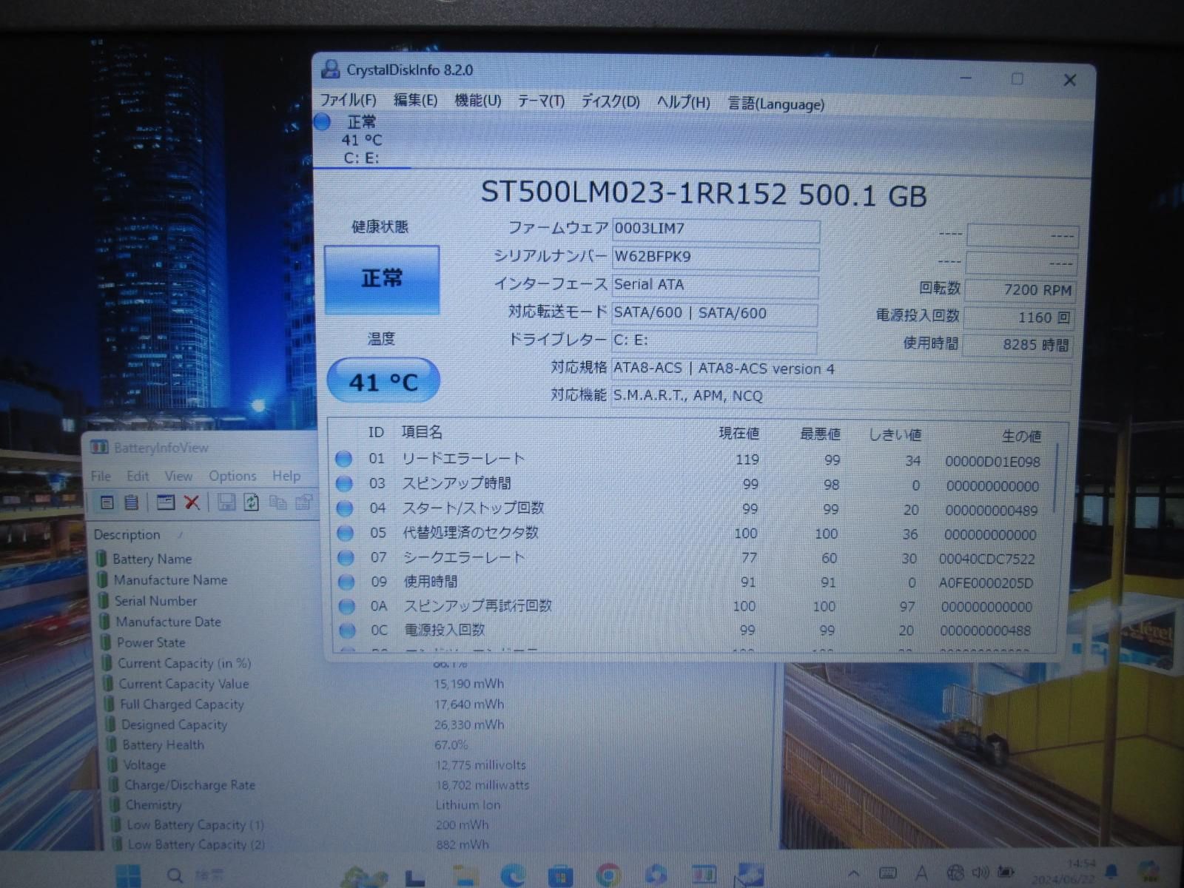
Task: Select the Power State row
Action: (151, 642)
